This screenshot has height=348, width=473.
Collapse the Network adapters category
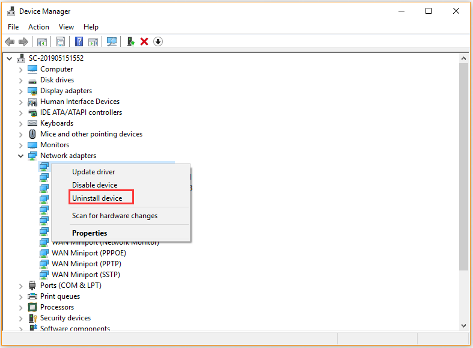[20, 156]
